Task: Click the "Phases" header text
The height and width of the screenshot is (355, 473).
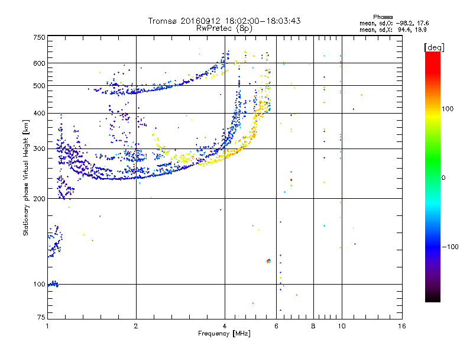Action: click(383, 17)
